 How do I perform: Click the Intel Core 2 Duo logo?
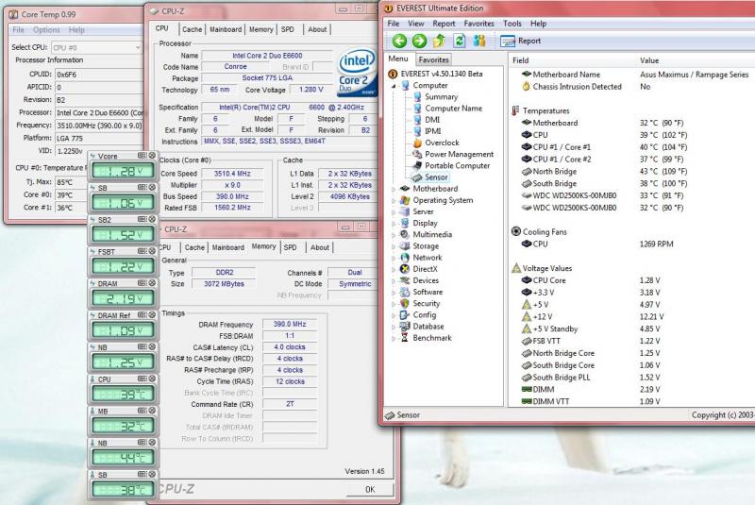pos(356,73)
